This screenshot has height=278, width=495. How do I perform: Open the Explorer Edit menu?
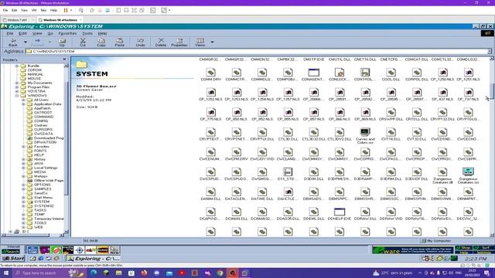pos(22,33)
